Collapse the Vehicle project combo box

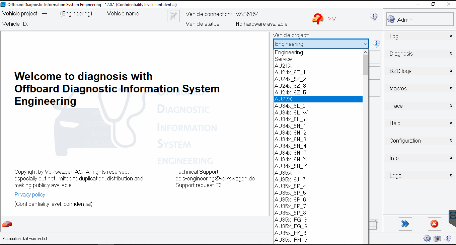(x=365, y=44)
